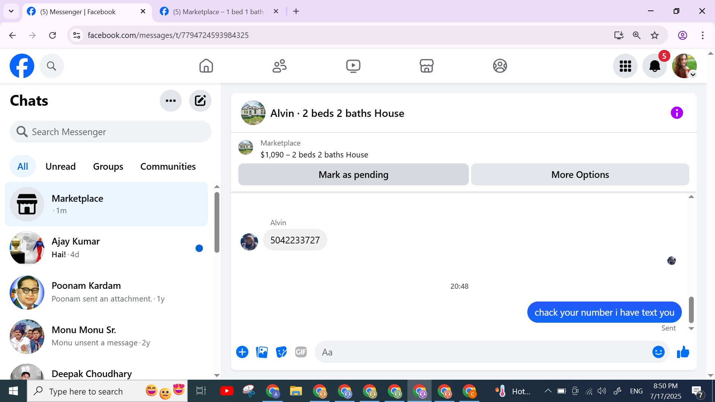Click Alvin's avatar beside the phone number message
This screenshot has height=402, width=715.
click(249, 242)
